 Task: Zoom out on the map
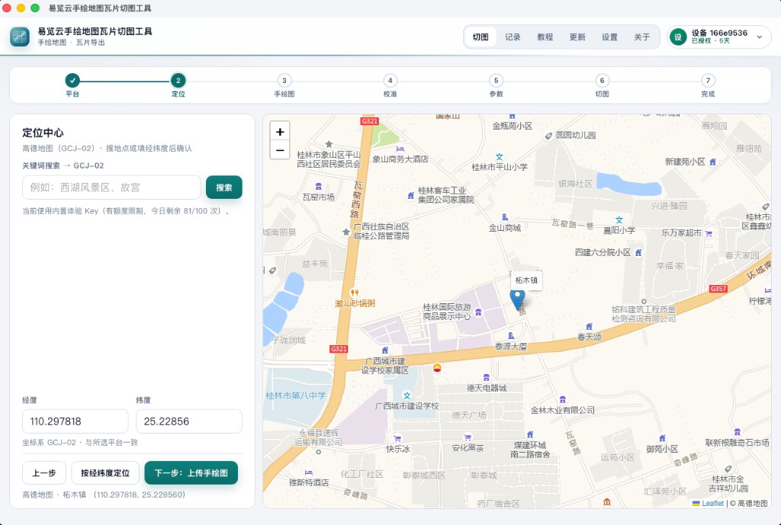click(280, 150)
